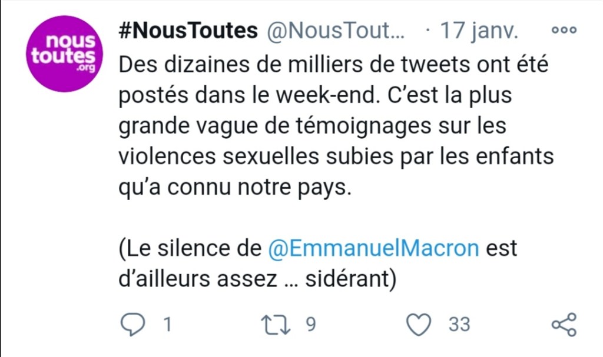Image resolution: width=603 pixels, height=357 pixels.
Task: Click the 17 janv. timestamp
Action: [479, 31]
